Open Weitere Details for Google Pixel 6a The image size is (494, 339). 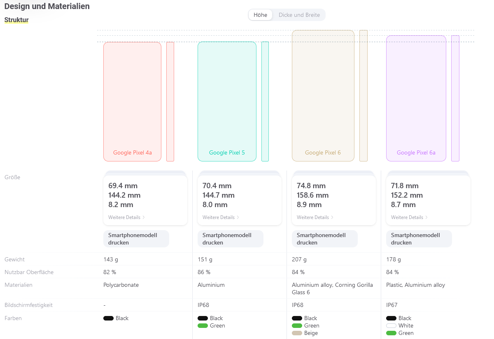(x=409, y=217)
